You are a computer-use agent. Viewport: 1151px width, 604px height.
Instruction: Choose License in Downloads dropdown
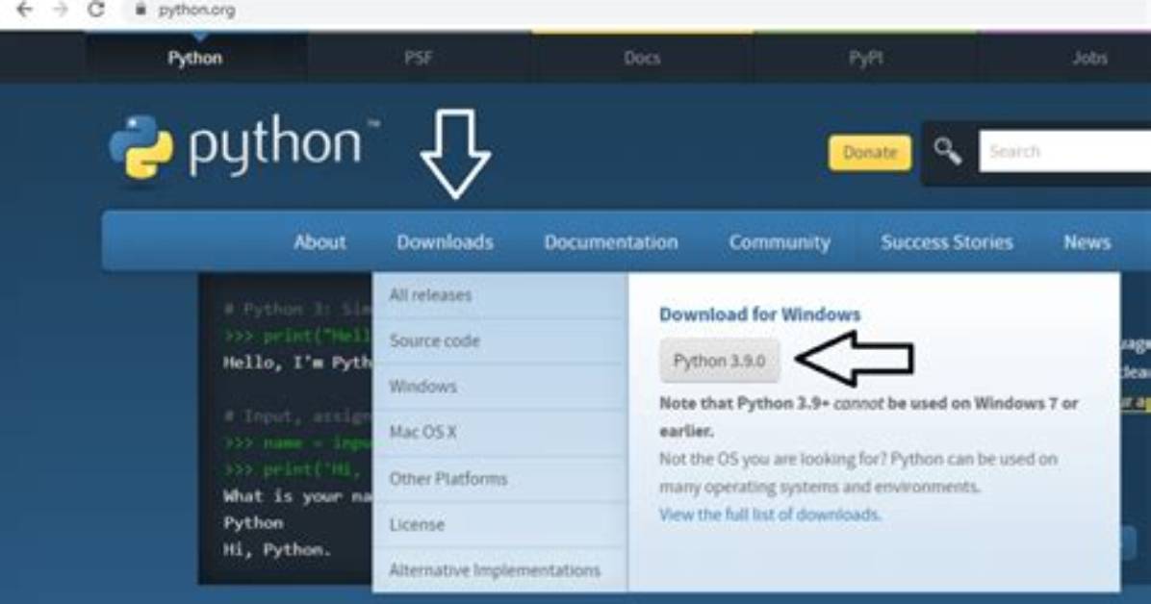pyautogui.click(x=499, y=525)
